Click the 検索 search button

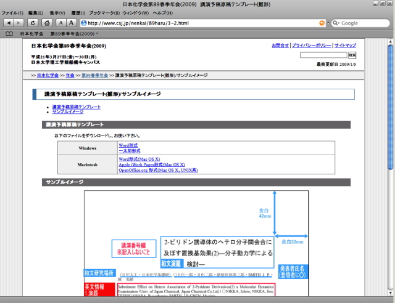[352, 55]
